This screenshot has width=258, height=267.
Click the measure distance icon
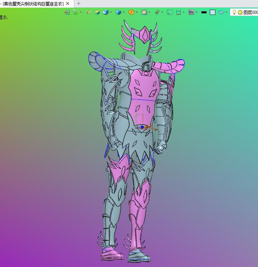tap(178, 12)
